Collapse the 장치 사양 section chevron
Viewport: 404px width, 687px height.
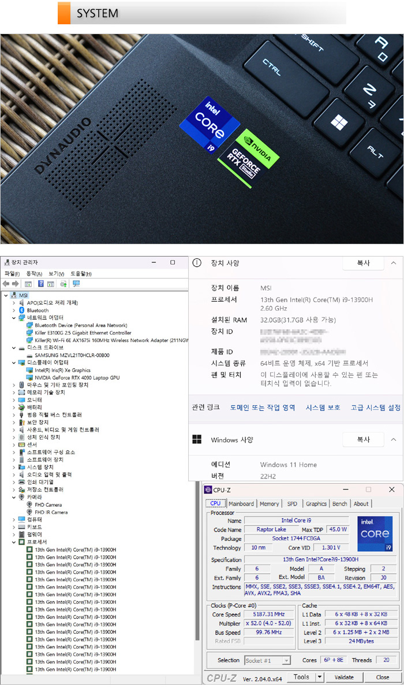[x=393, y=263]
